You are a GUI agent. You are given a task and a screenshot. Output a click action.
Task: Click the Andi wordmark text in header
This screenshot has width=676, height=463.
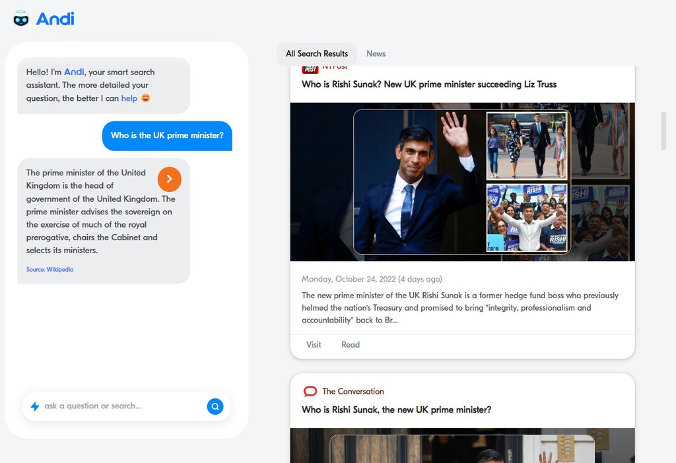tap(55, 19)
